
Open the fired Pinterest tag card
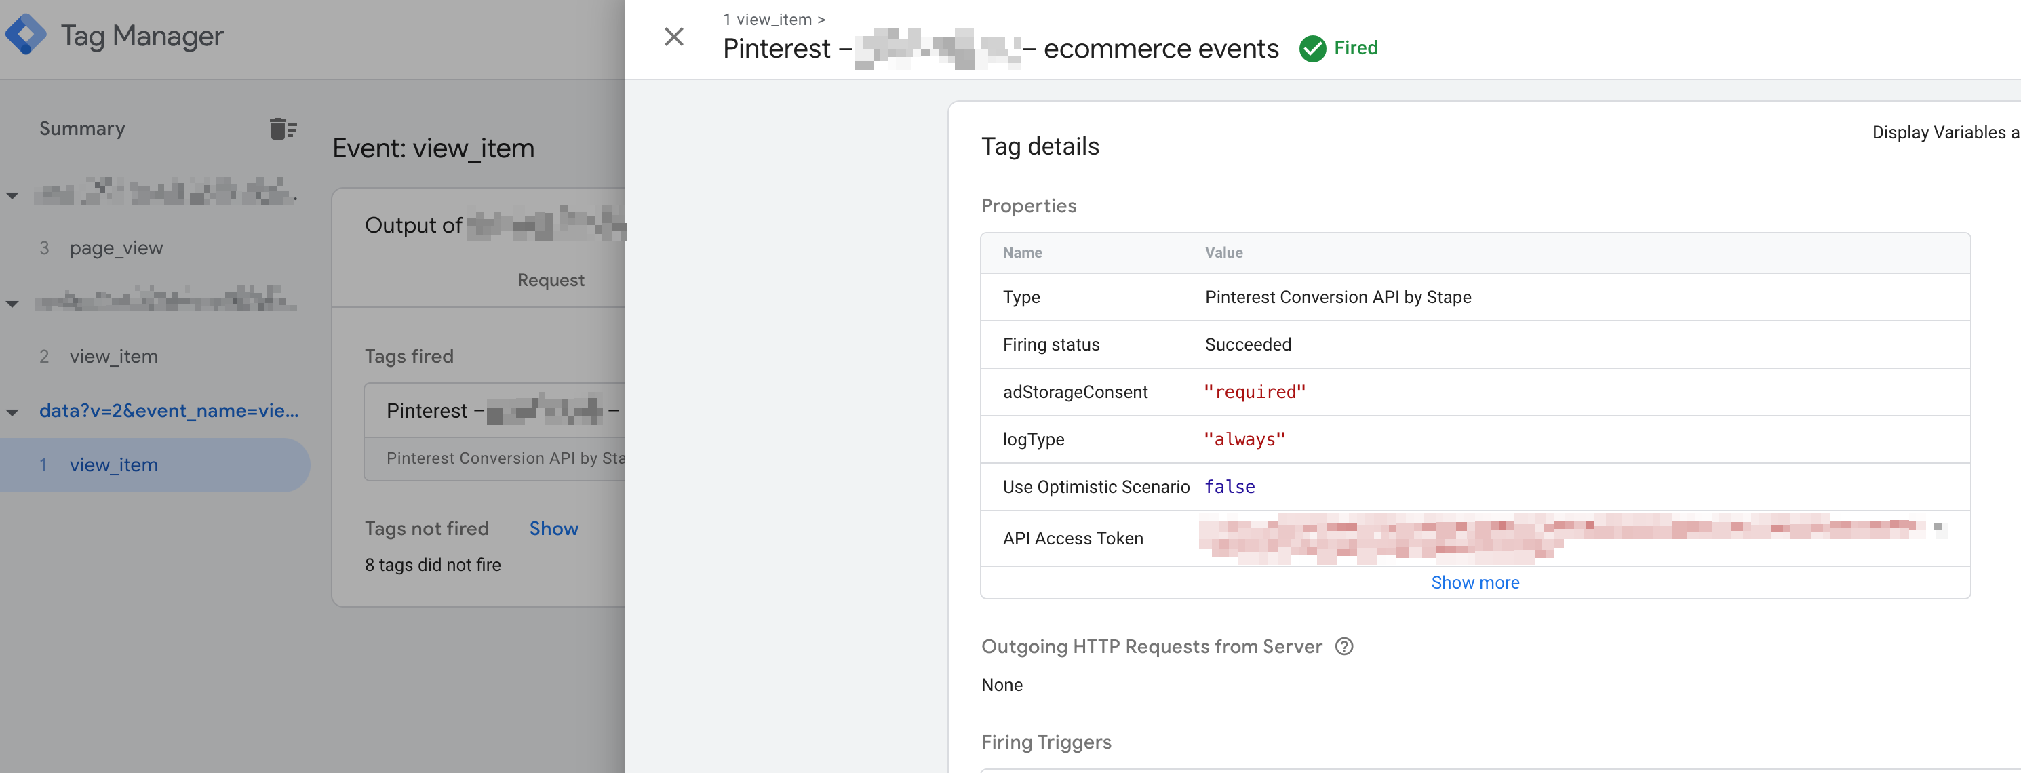coord(495,432)
